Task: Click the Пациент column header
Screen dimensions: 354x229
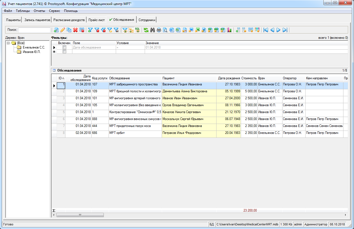Action: point(168,78)
